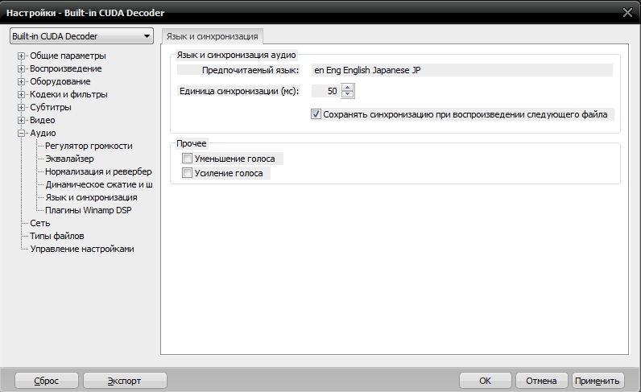Toggle Сохранять синхронизацию checkbox
Screen dimensions: 641x392
(316, 114)
